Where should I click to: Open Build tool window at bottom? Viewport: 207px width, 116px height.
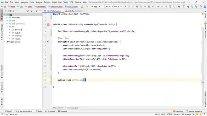[39, 111]
